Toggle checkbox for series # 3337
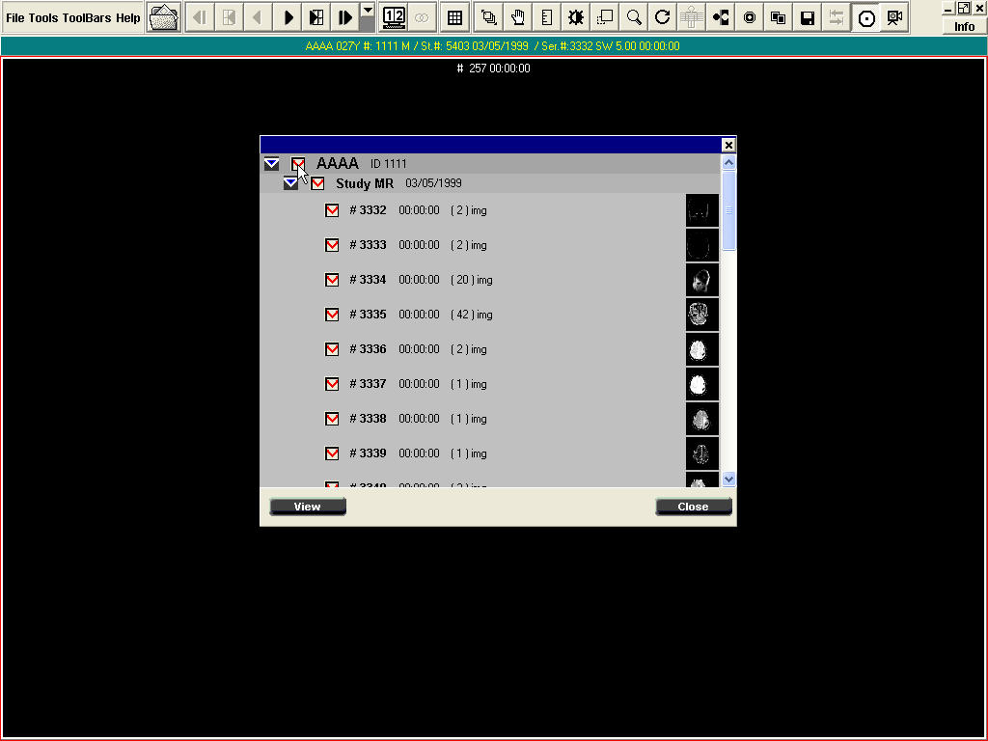Image resolution: width=988 pixels, height=741 pixels. click(x=332, y=384)
